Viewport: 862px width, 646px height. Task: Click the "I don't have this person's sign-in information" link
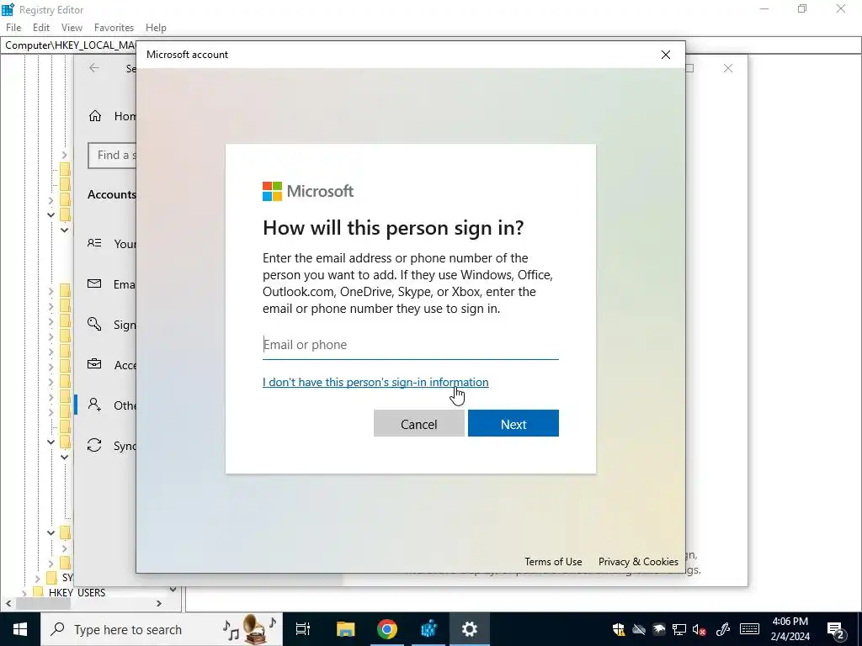coord(375,382)
